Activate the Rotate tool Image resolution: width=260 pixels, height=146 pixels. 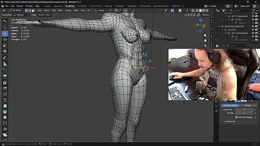tap(5, 39)
